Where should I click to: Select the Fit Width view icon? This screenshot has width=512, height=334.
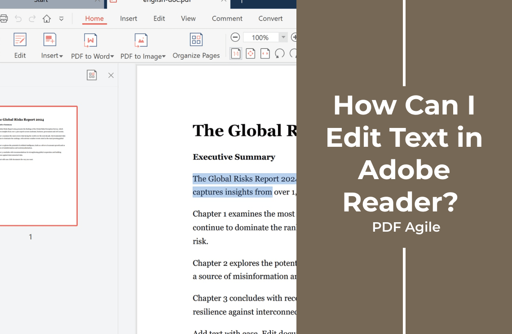point(265,53)
